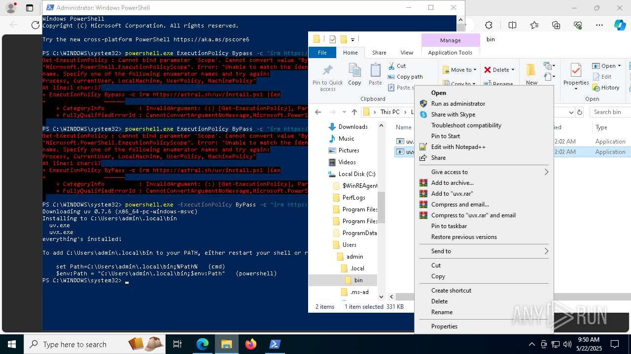
Task: Select Edit with Notepad++
Action: [x=458, y=147]
